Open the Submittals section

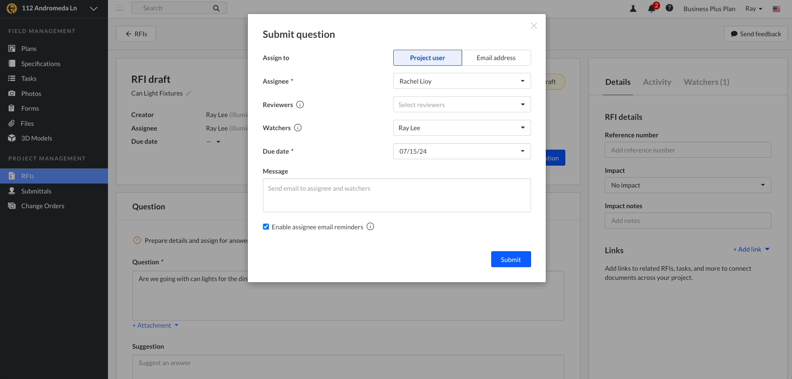coord(36,191)
